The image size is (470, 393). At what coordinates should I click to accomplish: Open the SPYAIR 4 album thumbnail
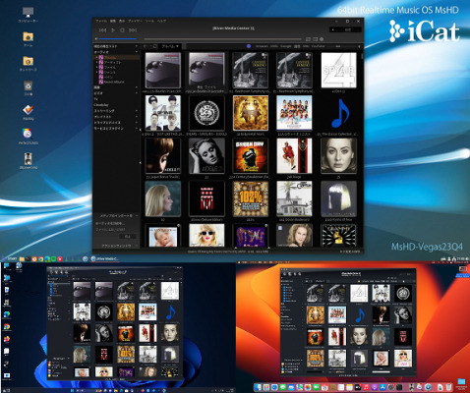coord(338,70)
